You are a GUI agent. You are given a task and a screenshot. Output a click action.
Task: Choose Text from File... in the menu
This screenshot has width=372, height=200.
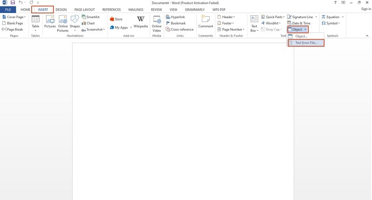pos(306,43)
